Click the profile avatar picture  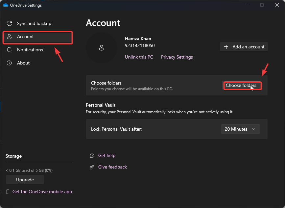(102, 48)
